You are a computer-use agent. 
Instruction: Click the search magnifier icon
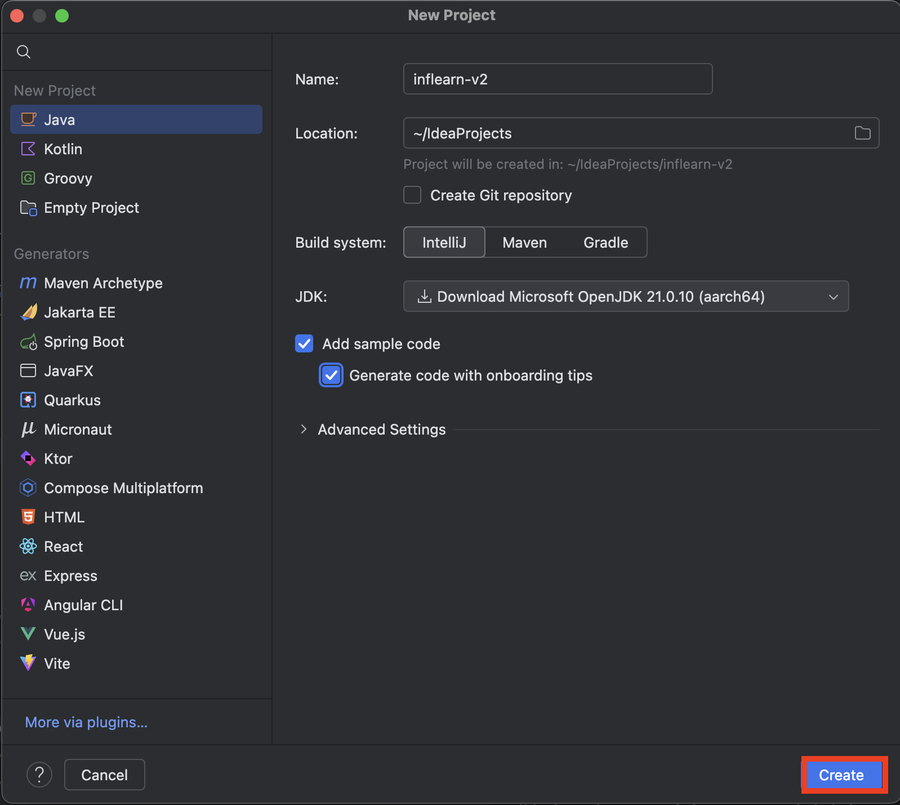[24, 52]
